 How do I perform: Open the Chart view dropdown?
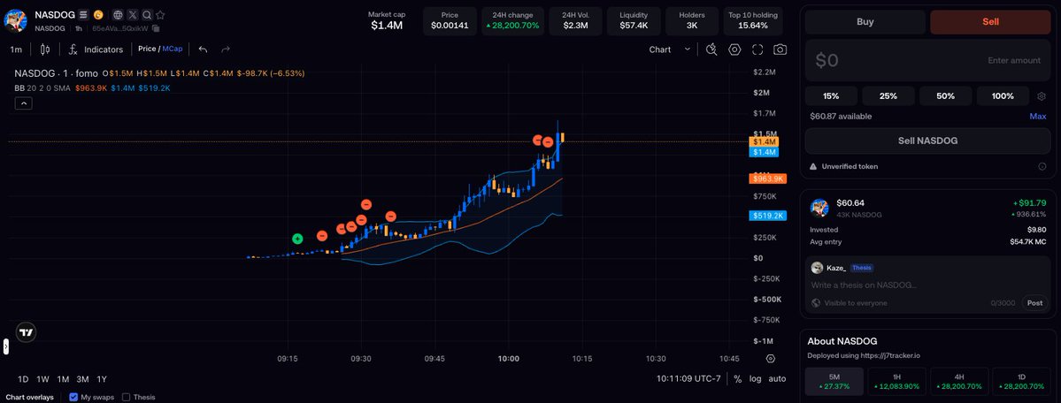pyautogui.click(x=669, y=49)
